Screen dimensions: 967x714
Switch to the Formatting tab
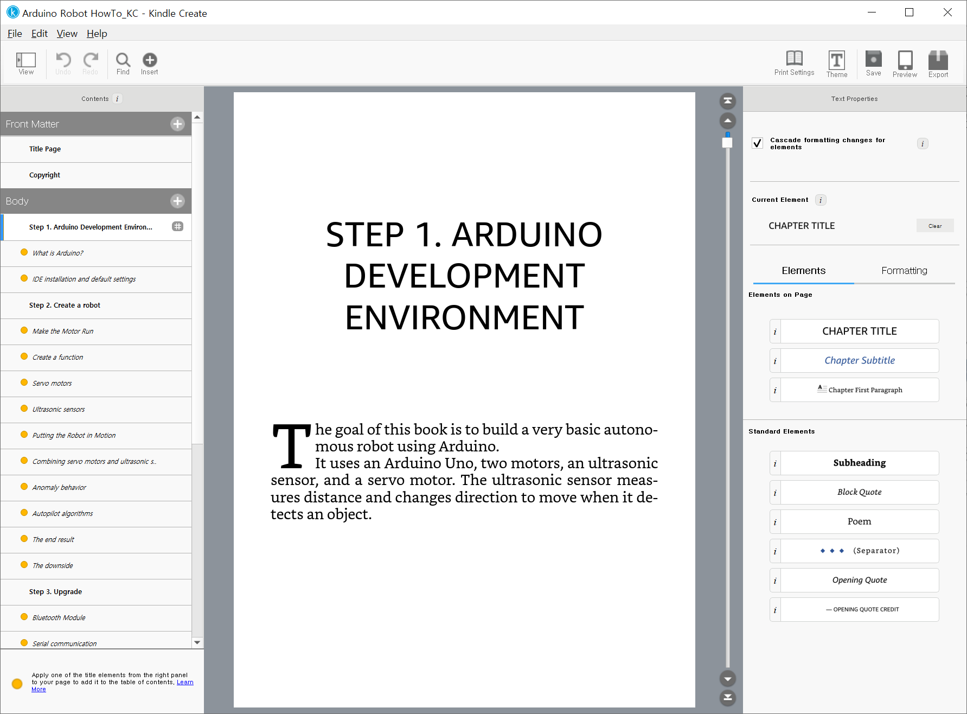[x=904, y=271]
